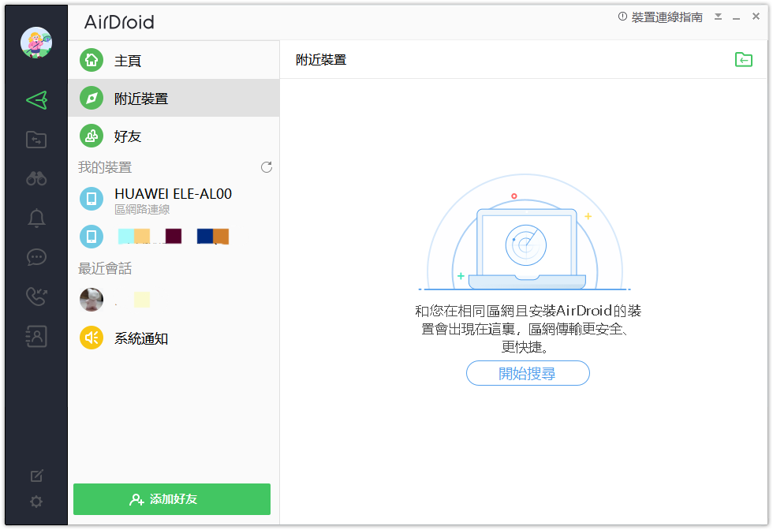Open 裝置連線指南 connection guide link

coord(667,17)
